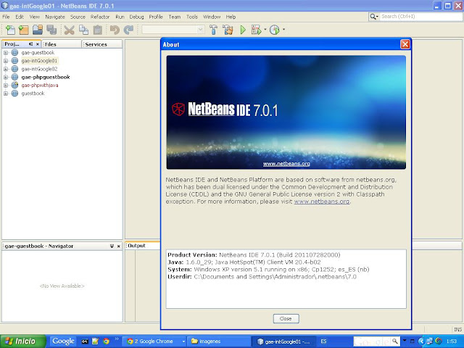Select the Projects tab
464x348 pixels.
tap(12, 43)
